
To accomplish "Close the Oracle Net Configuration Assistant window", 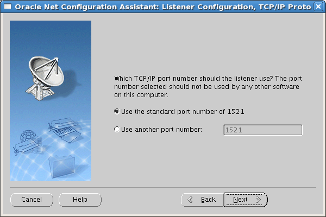I will point(318,7).
